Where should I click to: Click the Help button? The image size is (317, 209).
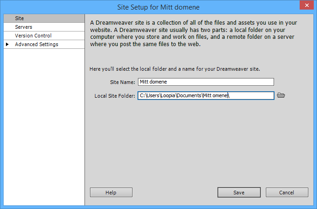111,193
